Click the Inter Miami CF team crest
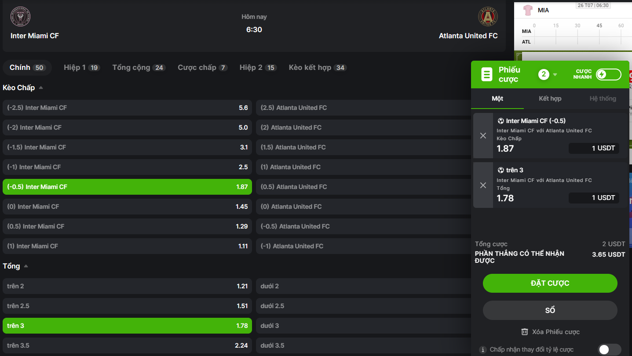 point(20,16)
